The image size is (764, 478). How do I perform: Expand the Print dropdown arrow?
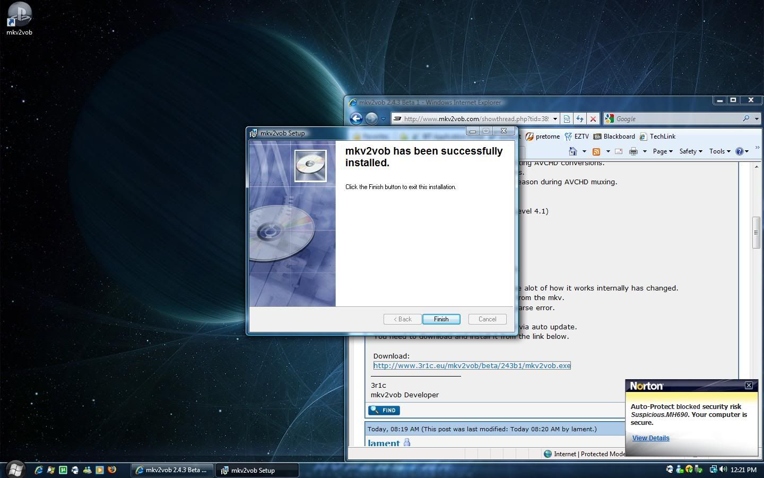click(x=645, y=151)
